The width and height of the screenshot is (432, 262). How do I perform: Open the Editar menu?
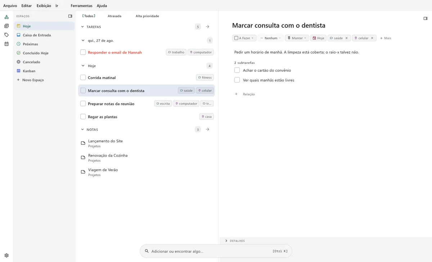(27, 6)
